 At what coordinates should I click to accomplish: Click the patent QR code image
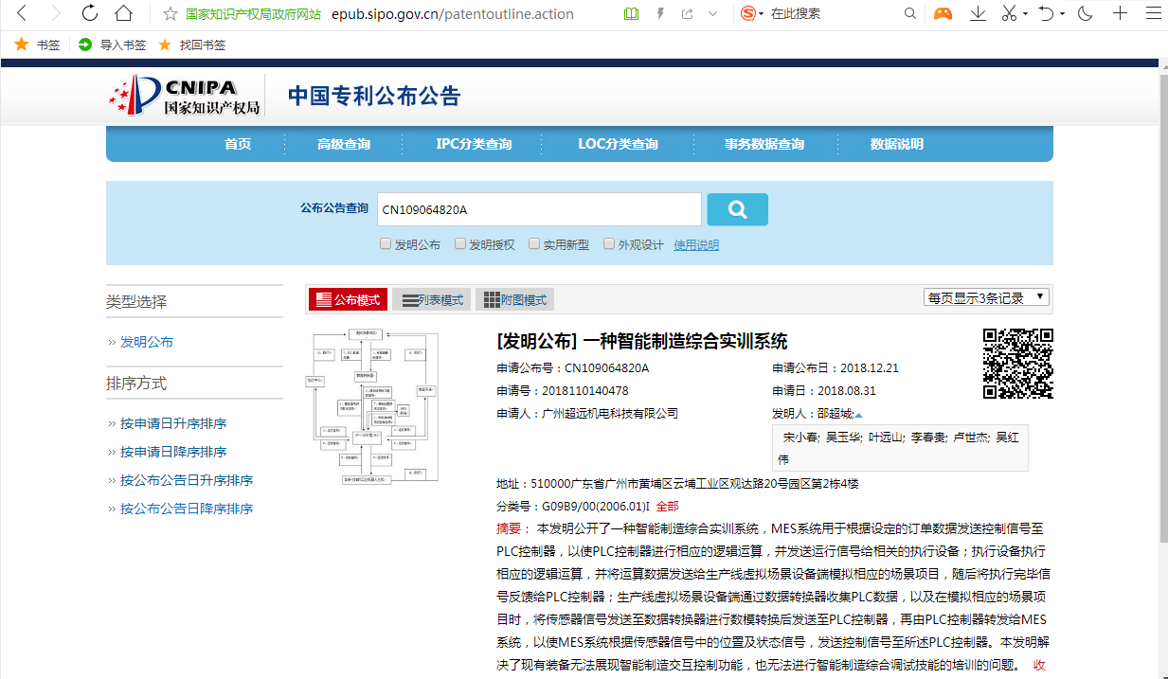point(1017,363)
